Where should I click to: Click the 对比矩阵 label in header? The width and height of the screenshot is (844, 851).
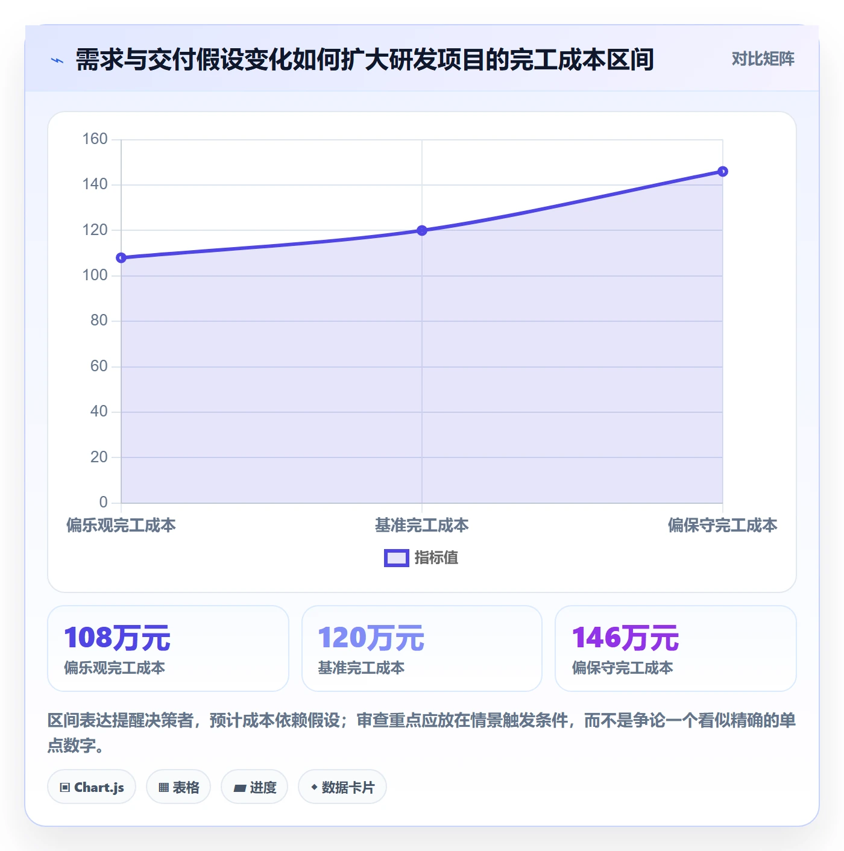click(763, 59)
